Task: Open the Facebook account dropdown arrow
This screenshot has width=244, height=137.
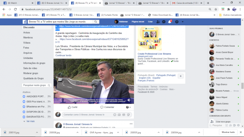Action: click(183, 22)
